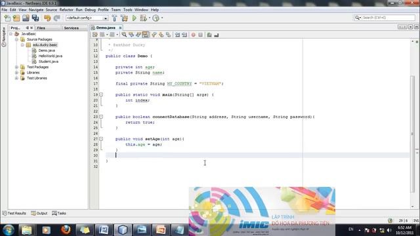Screen dimensions: 420x236
Task: Click the editor vertical scrollbar
Action: point(413,134)
